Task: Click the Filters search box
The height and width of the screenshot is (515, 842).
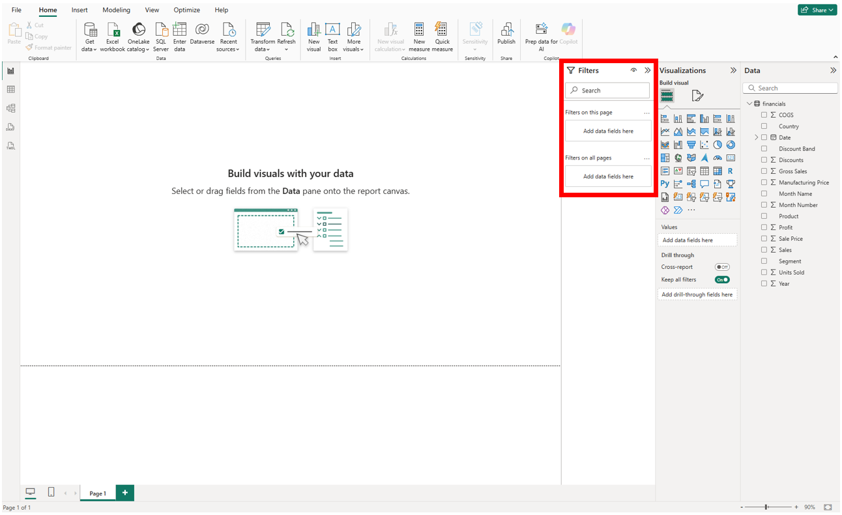Action: tap(607, 90)
